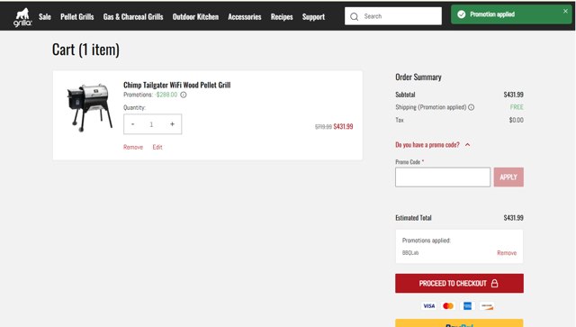Screen dimensions: 576x327
Task: Click the pellet grill product thumbnail
Action: pos(89,108)
